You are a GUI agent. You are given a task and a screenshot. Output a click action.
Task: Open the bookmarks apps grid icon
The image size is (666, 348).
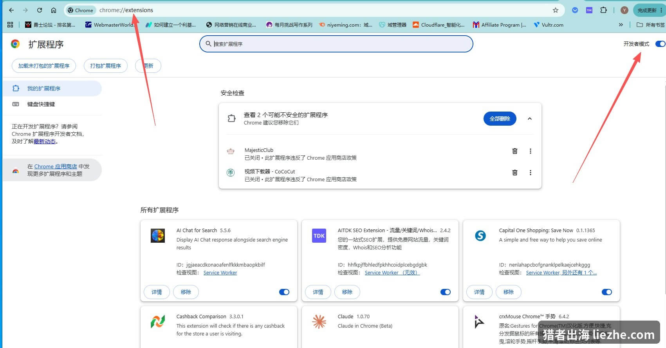pyautogui.click(x=10, y=25)
